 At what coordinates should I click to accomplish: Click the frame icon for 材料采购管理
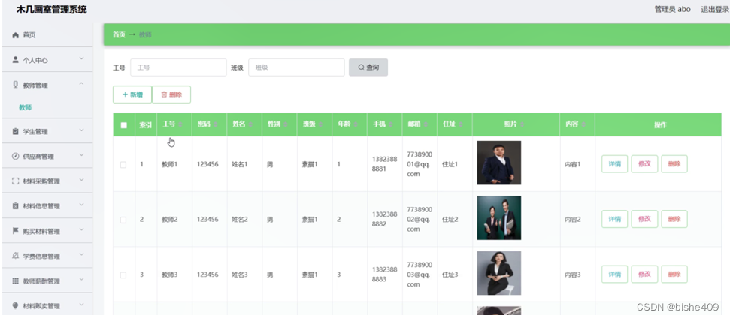[x=15, y=181]
